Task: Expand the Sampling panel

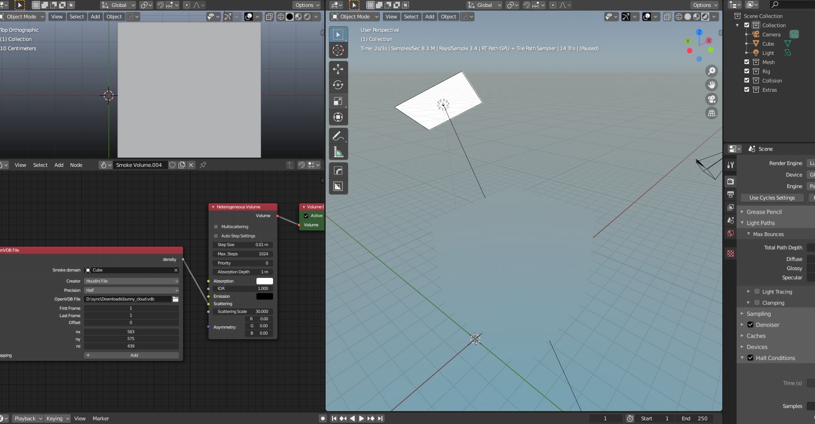Action: (758, 314)
